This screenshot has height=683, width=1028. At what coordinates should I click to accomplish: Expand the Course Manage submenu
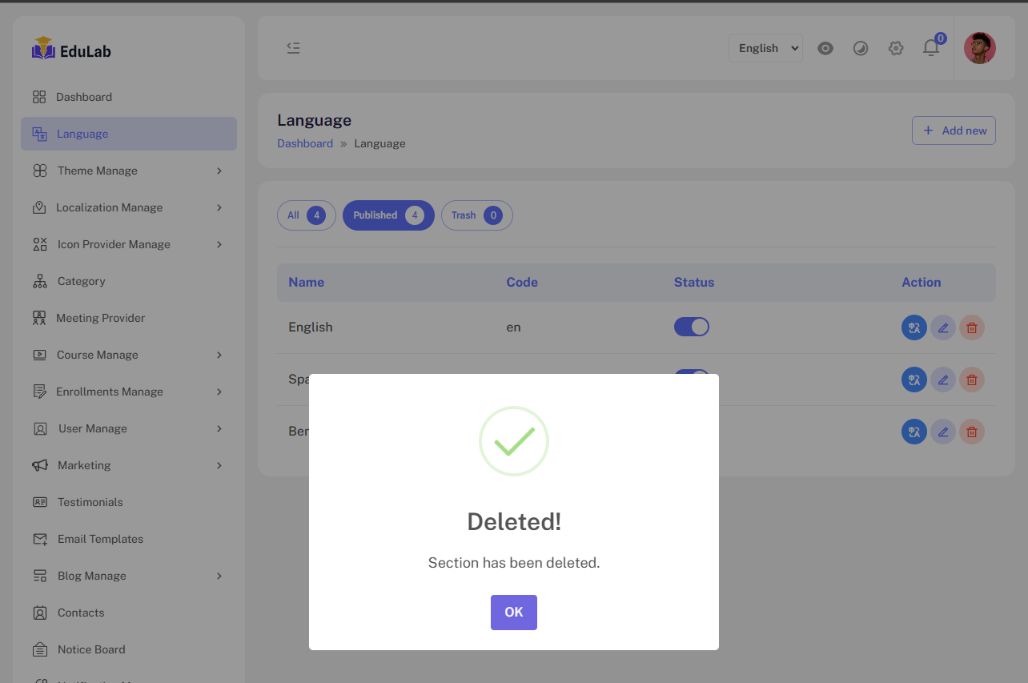click(x=128, y=355)
